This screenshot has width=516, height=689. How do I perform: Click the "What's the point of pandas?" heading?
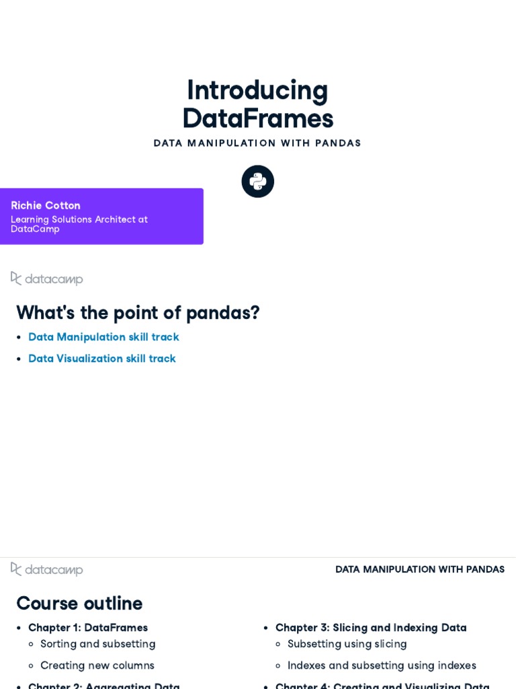click(x=138, y=313)
